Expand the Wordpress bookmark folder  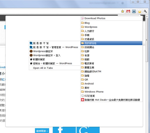click(x=111, y=27)
